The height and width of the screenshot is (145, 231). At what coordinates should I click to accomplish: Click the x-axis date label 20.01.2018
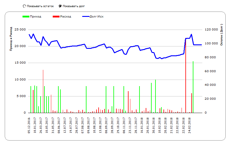point(148,125)
